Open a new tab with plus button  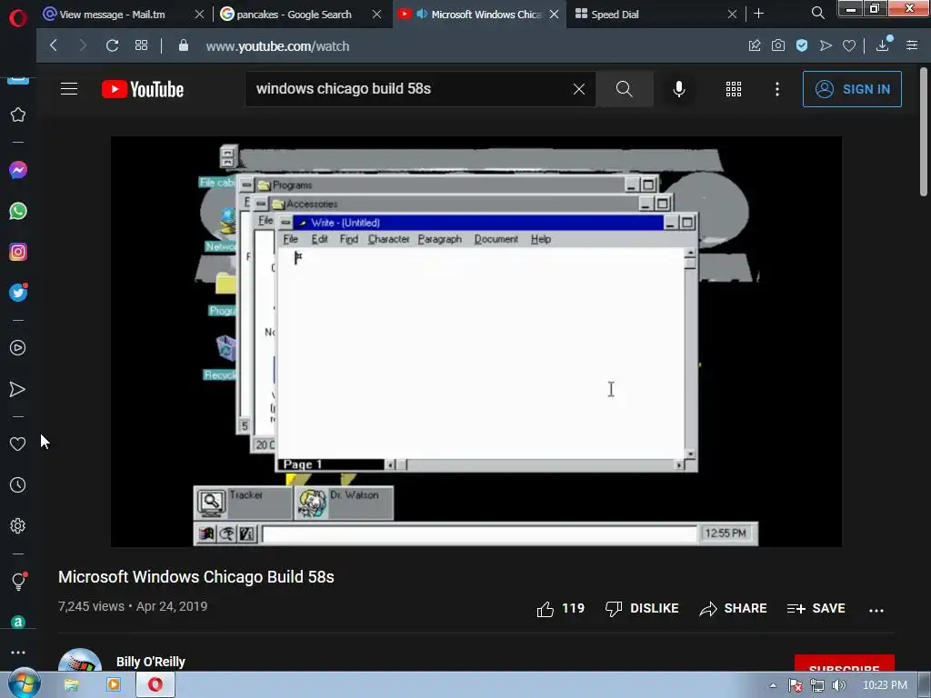tap(759, 13)
